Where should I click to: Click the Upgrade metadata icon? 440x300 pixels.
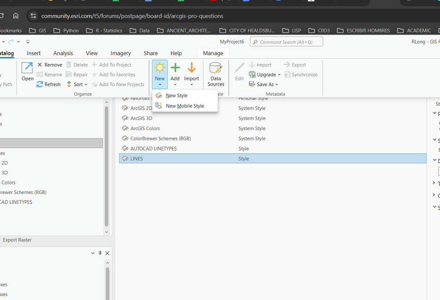click(x=252, y=75)
